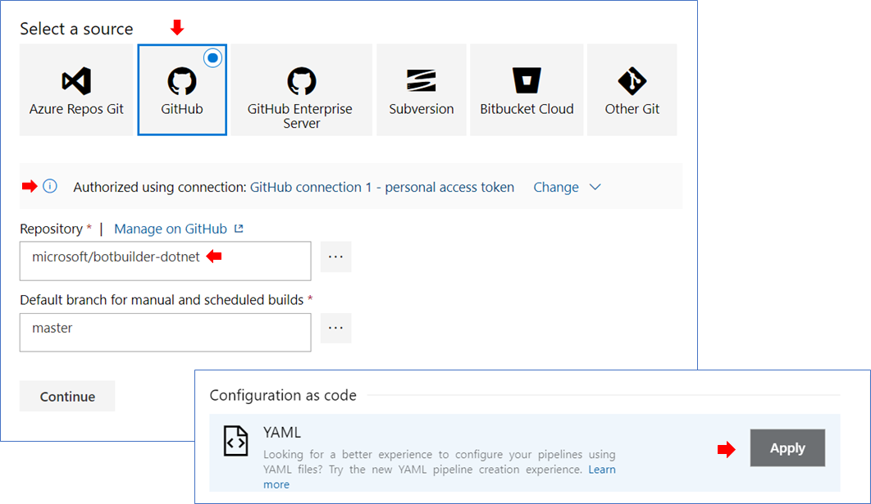Image resolution: width=871 pixels, height=504 pixels.
Task: Click the external link icon beside Manage on GitHub
Action: (239, 229)
